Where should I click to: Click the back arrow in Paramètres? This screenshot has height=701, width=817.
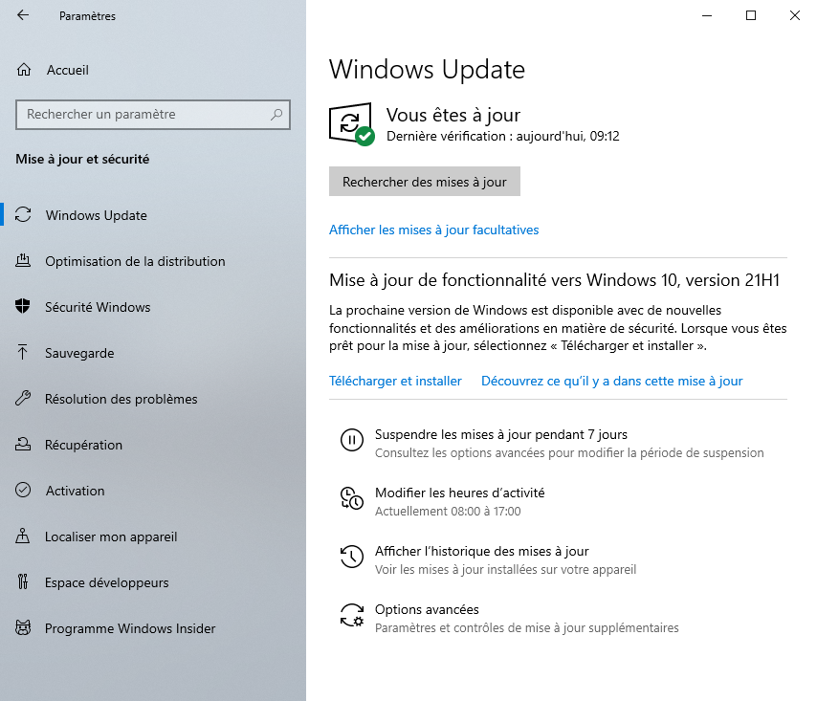point(23,16)
